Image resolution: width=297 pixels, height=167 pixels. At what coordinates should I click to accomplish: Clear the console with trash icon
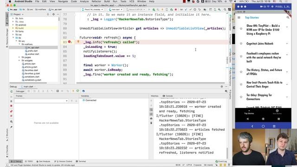pyautogui.click(x=151, y=123)
